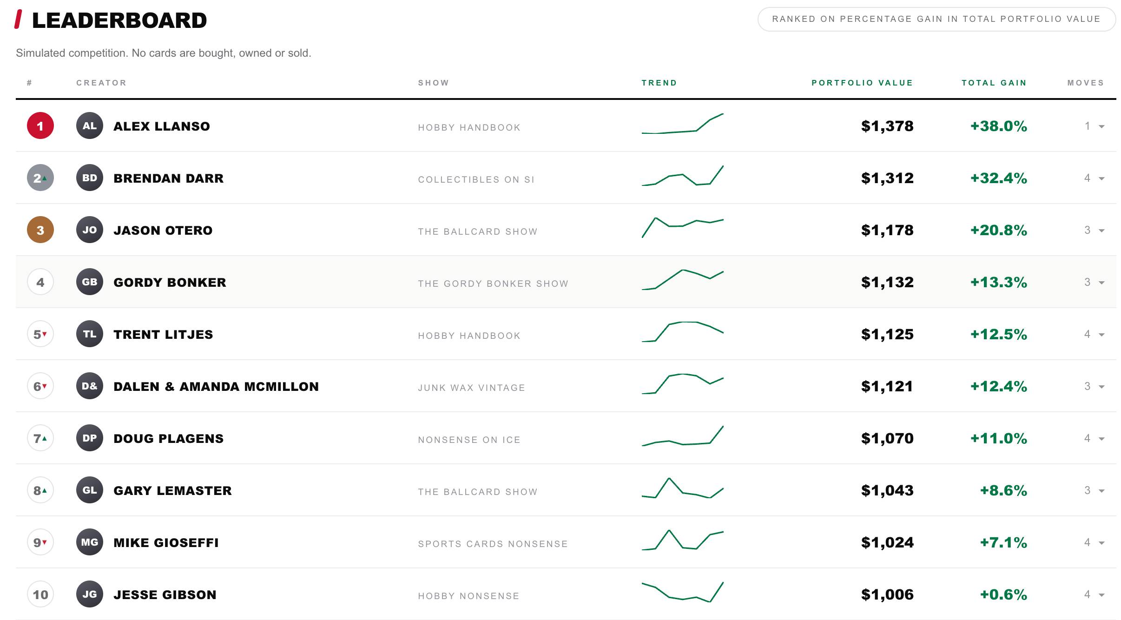Click the GB avatar for Gordy Bonker
This screenshot has height=620, width=1121.
tap(90, 282)
